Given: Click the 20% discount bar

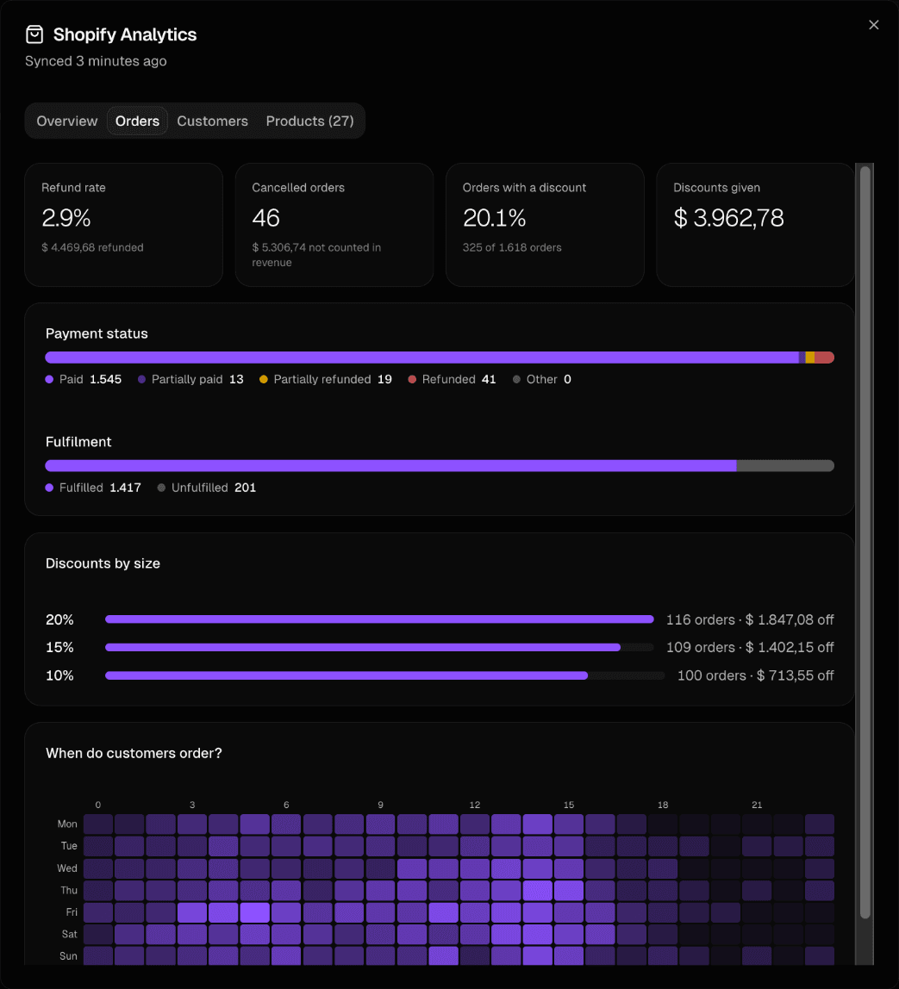Looking at the screenshot, I should tap(379, 619).
